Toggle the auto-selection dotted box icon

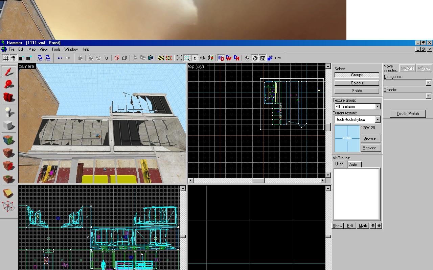click(187, 58)
